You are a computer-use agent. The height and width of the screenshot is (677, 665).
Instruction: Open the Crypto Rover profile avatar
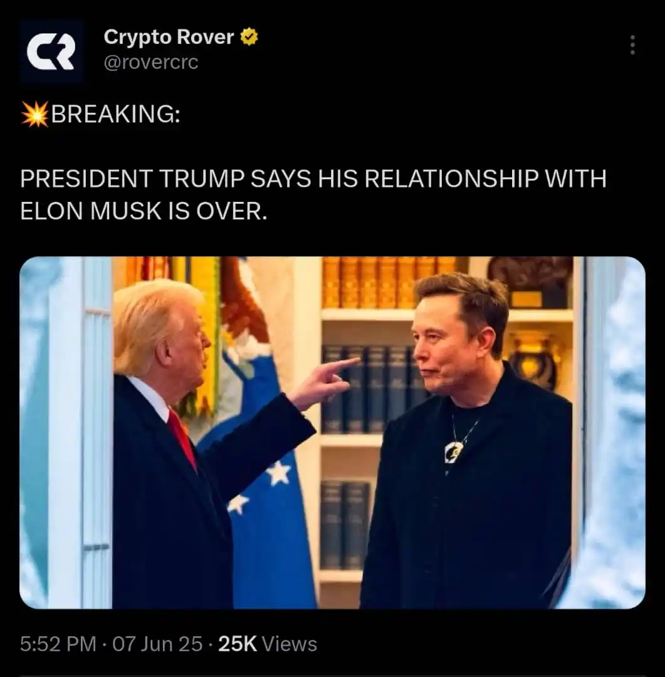tap(51, 51)
